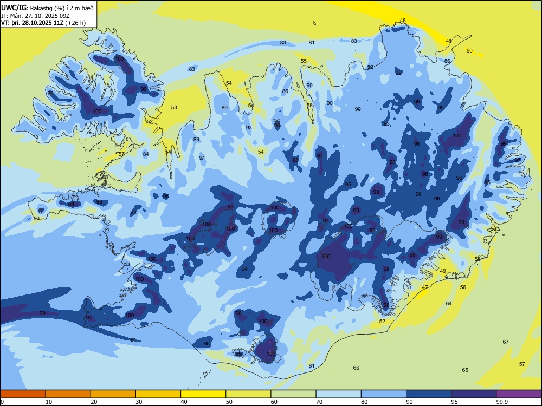Image resolution: width=542 pixels, height=406 pixels.
Task: Click the init time 'IT: Mán. 27. 10. 2025 09Z'
Action: coord(35,16)
